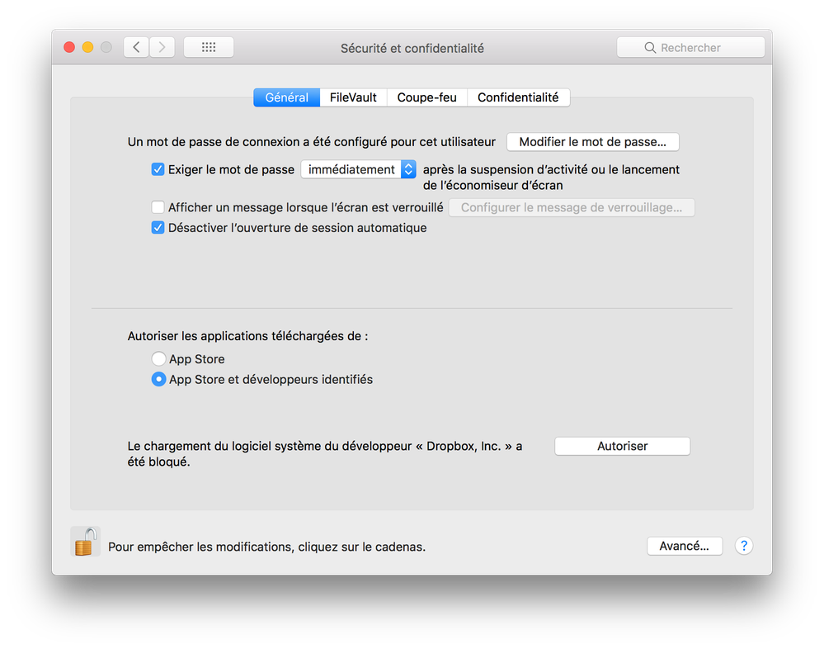The width and height of the screenshot is (824, 649).
Task: Open help with the question mark button
Action: pos(744,546)
